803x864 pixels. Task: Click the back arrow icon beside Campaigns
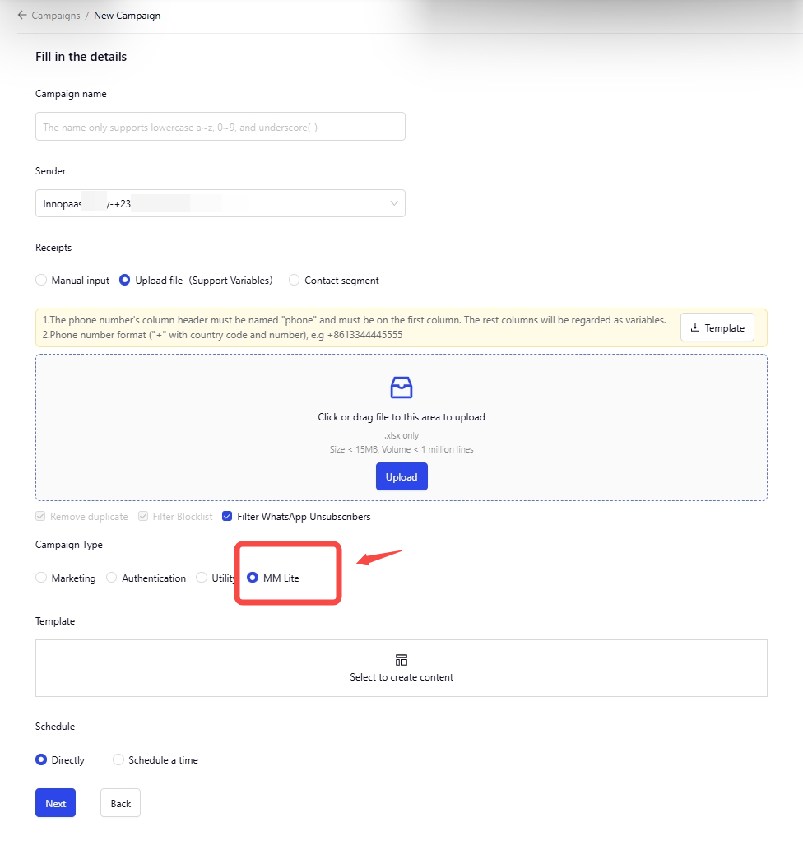tap(22, 15)
